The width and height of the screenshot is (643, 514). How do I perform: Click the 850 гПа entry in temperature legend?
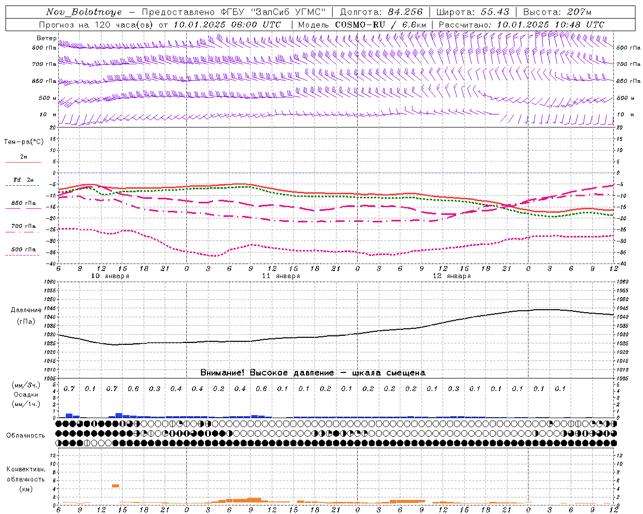pos(24,203)
